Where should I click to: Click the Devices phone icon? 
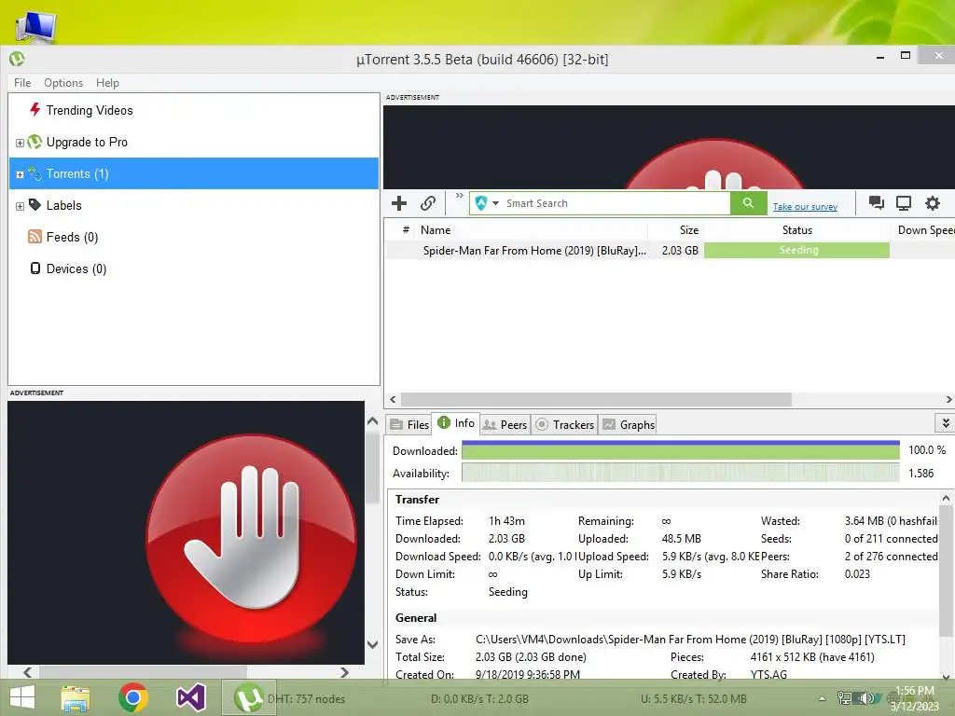(x=35, y=268)
